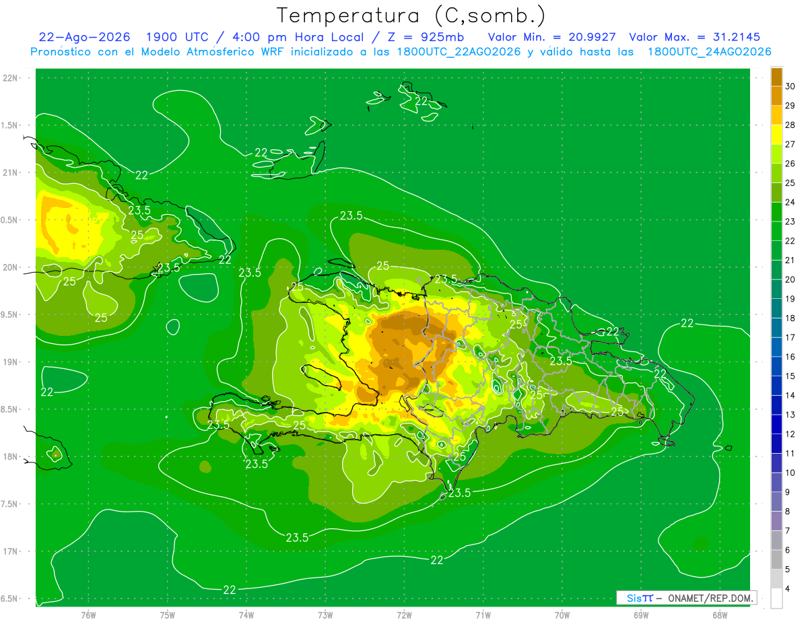Click the longitude axis label "76W"
The height and width of the screenshot is (624, 808).
[x=88, y=615]
